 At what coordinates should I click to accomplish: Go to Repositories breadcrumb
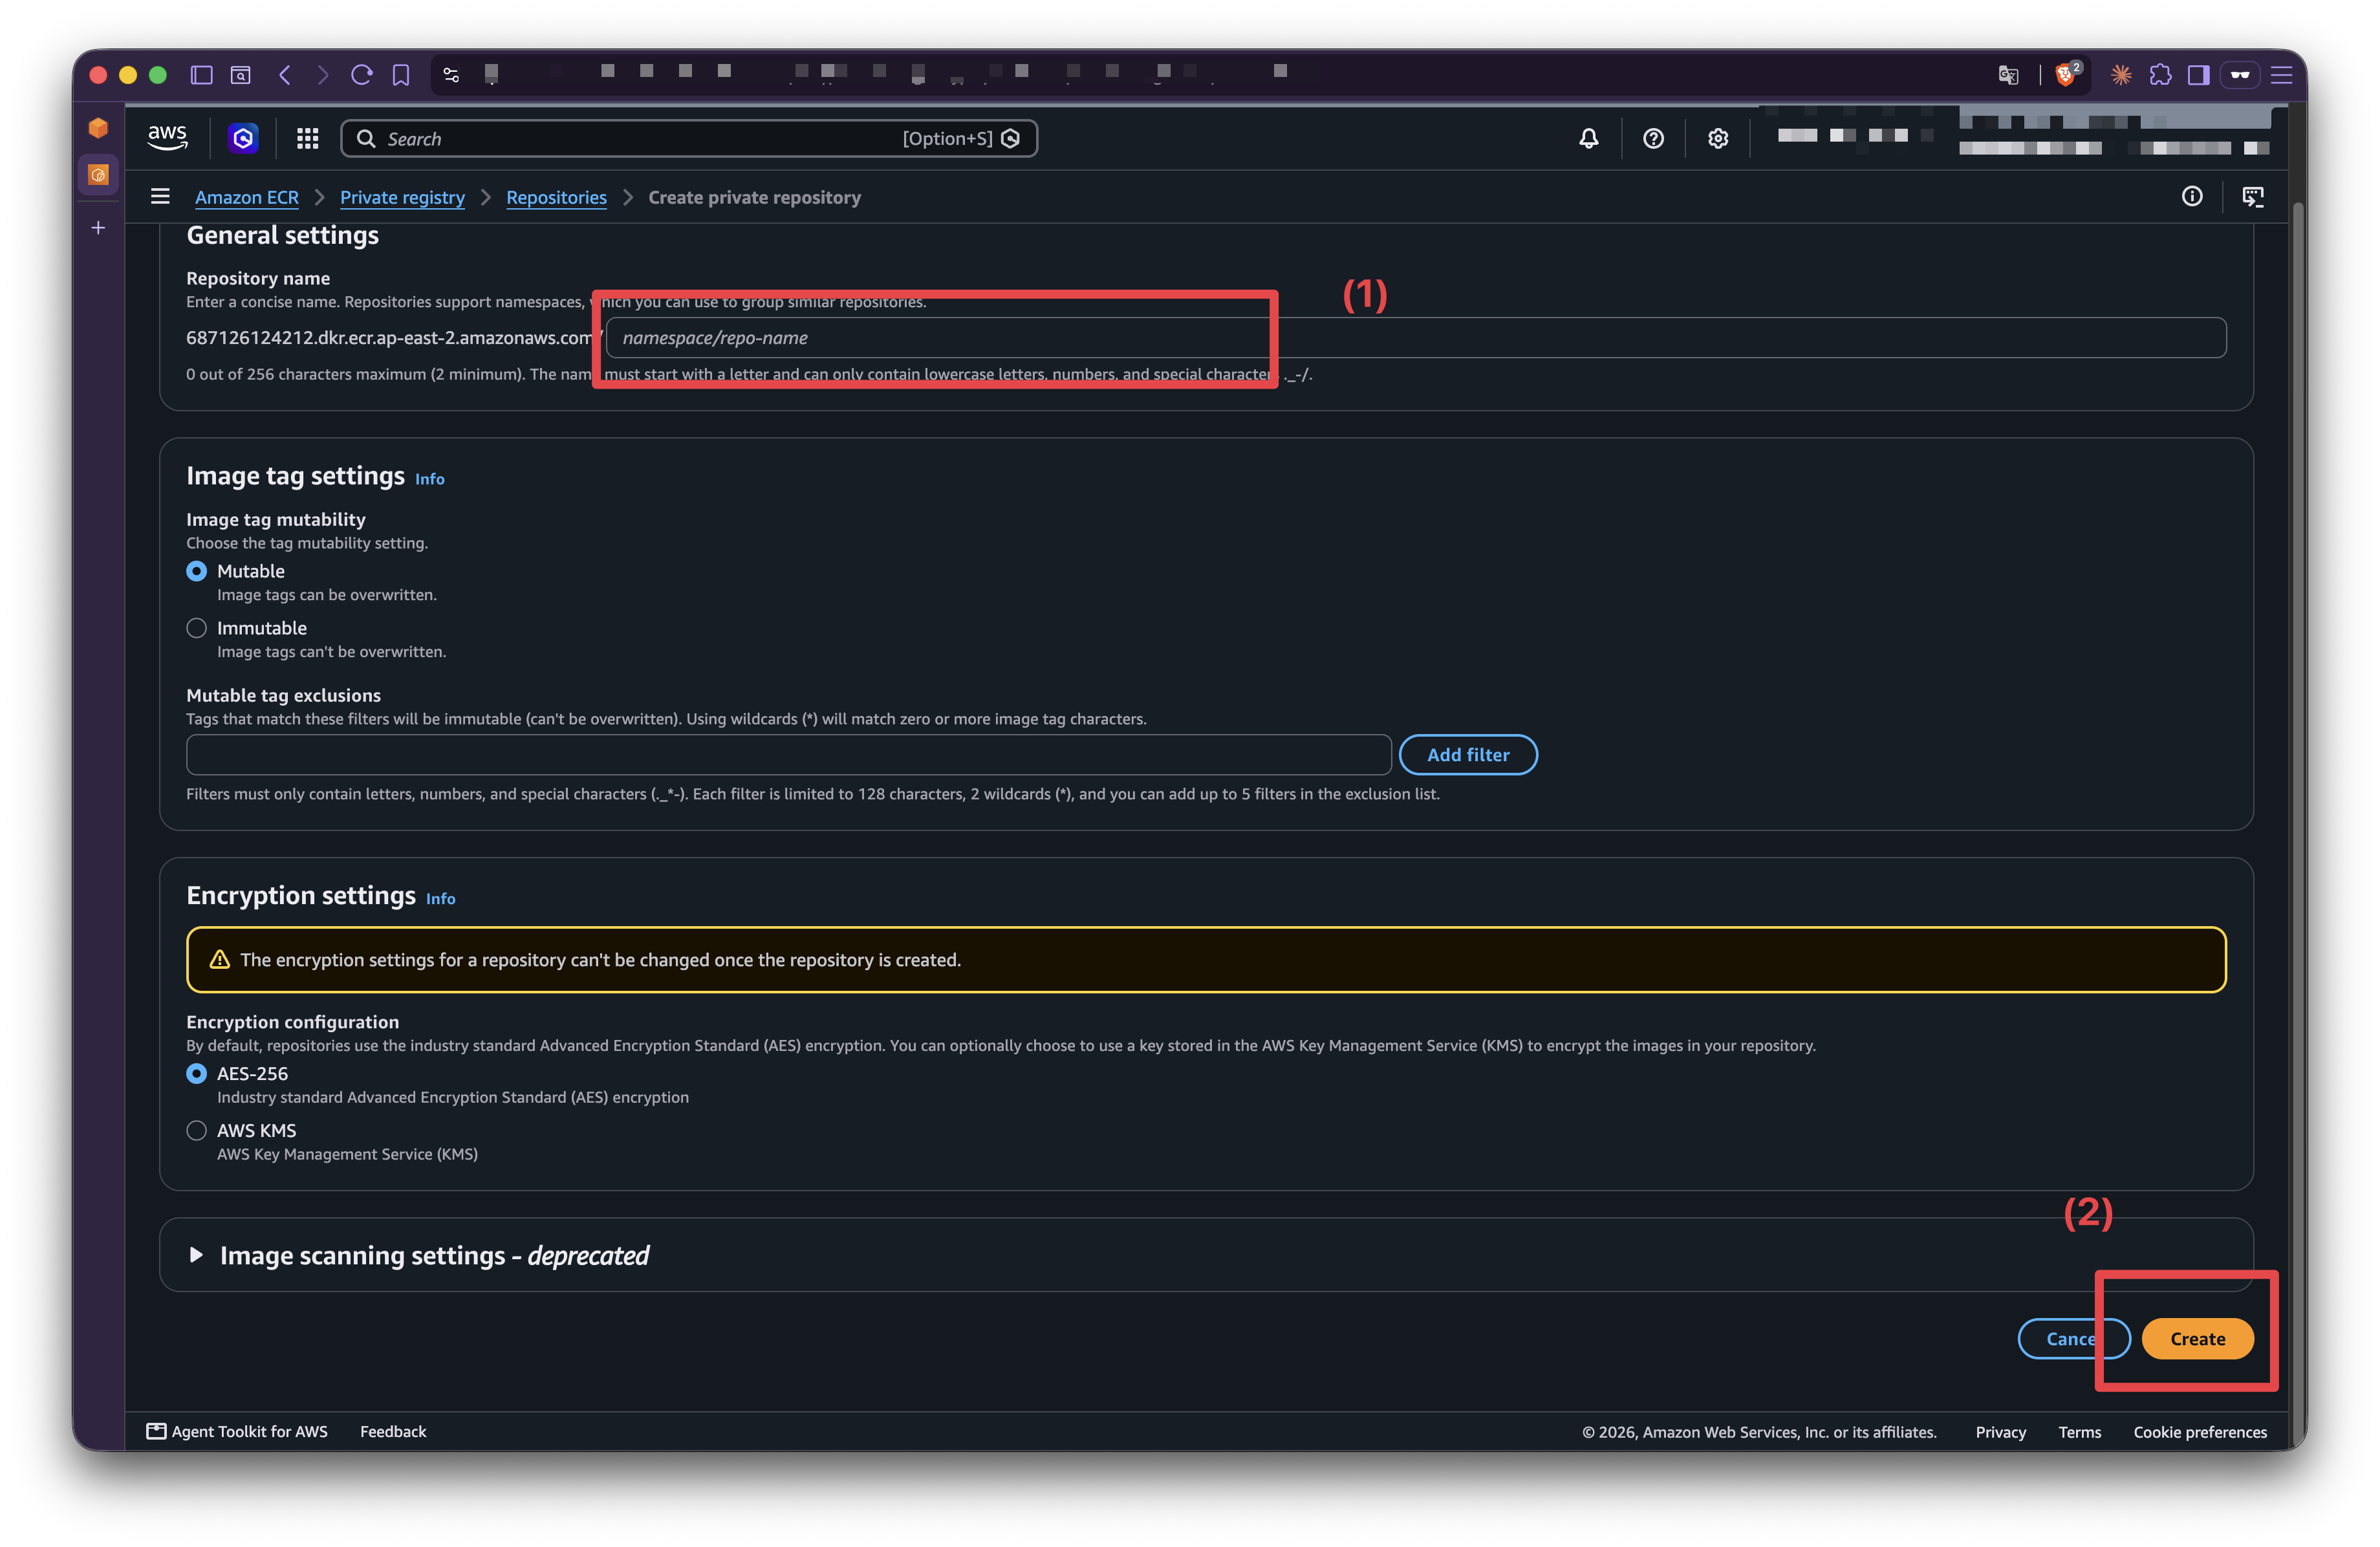[x=556, y=197]
